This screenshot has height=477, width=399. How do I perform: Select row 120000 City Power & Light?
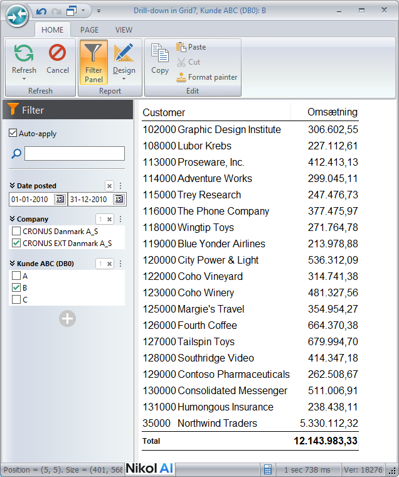(250, 260)
